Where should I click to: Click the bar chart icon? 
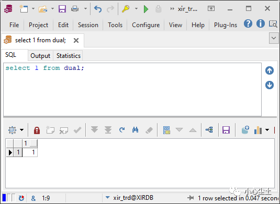click(x=258, y=130)
